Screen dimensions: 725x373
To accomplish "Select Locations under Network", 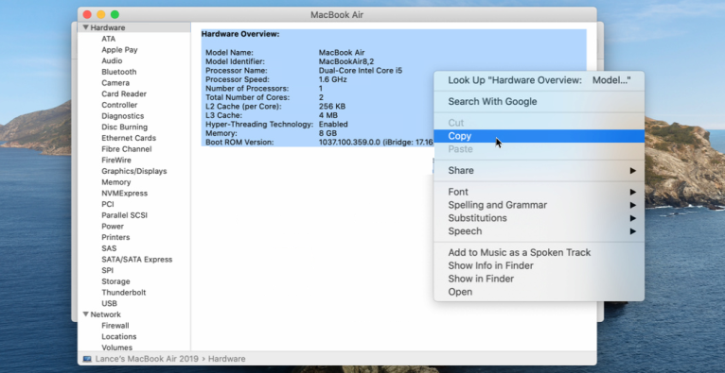I will (119, 336).
